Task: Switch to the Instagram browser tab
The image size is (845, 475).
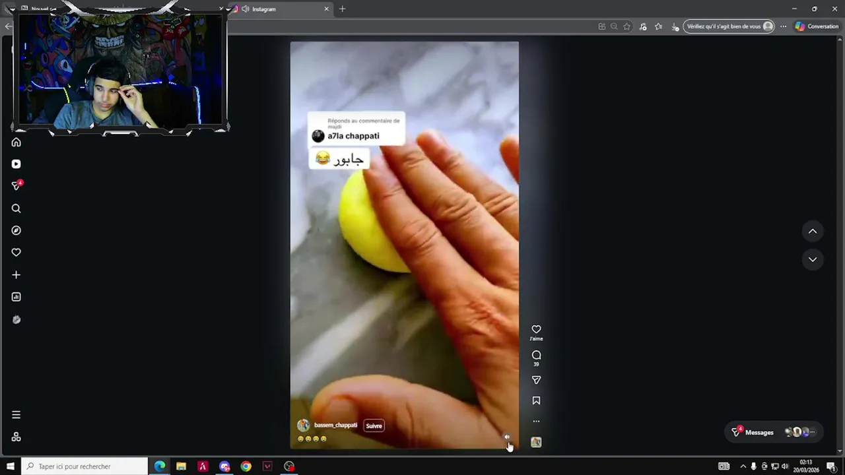Action: [281, 9]
